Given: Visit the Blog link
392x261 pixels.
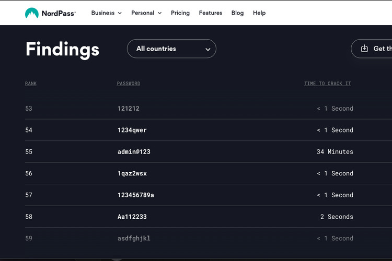Looking at the screenshot, I should coord(237,13).
